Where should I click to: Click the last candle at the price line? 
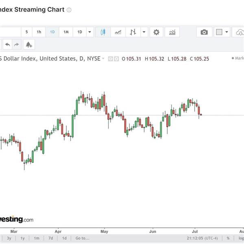201,115
